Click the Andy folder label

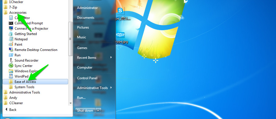coord(13,98)
